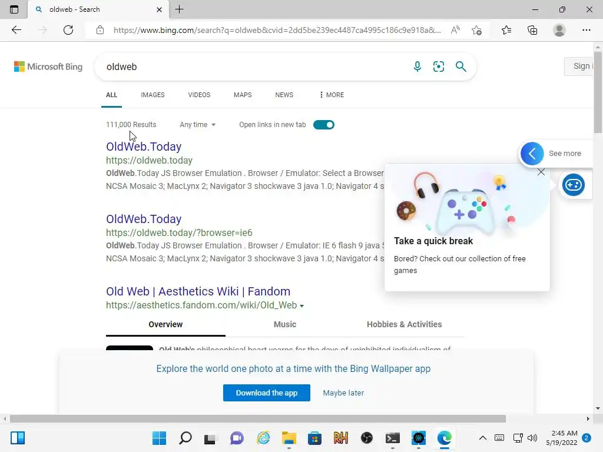Viewport: 603px width, 452px height.
Task: Click the horizontal scrollbar thumb
Action: (258, 418)
